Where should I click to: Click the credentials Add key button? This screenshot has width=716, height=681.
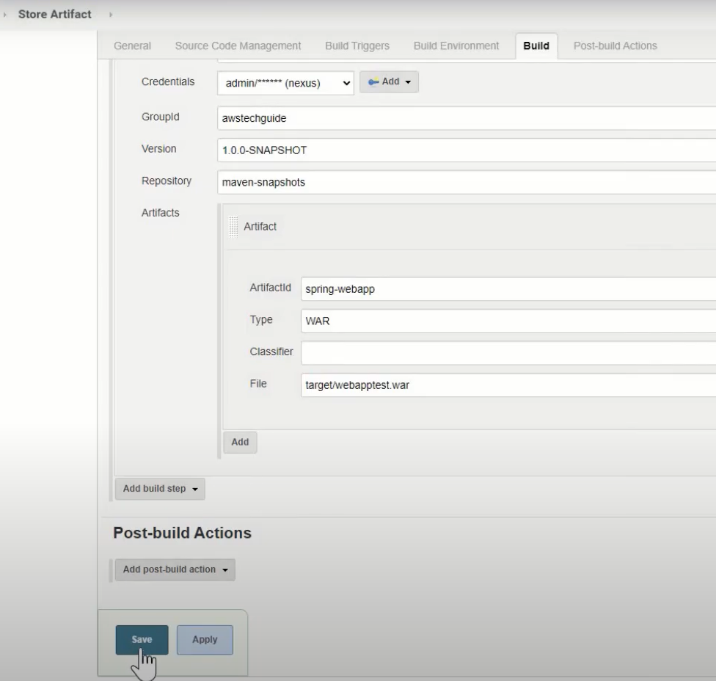click(x=389, y=81)
